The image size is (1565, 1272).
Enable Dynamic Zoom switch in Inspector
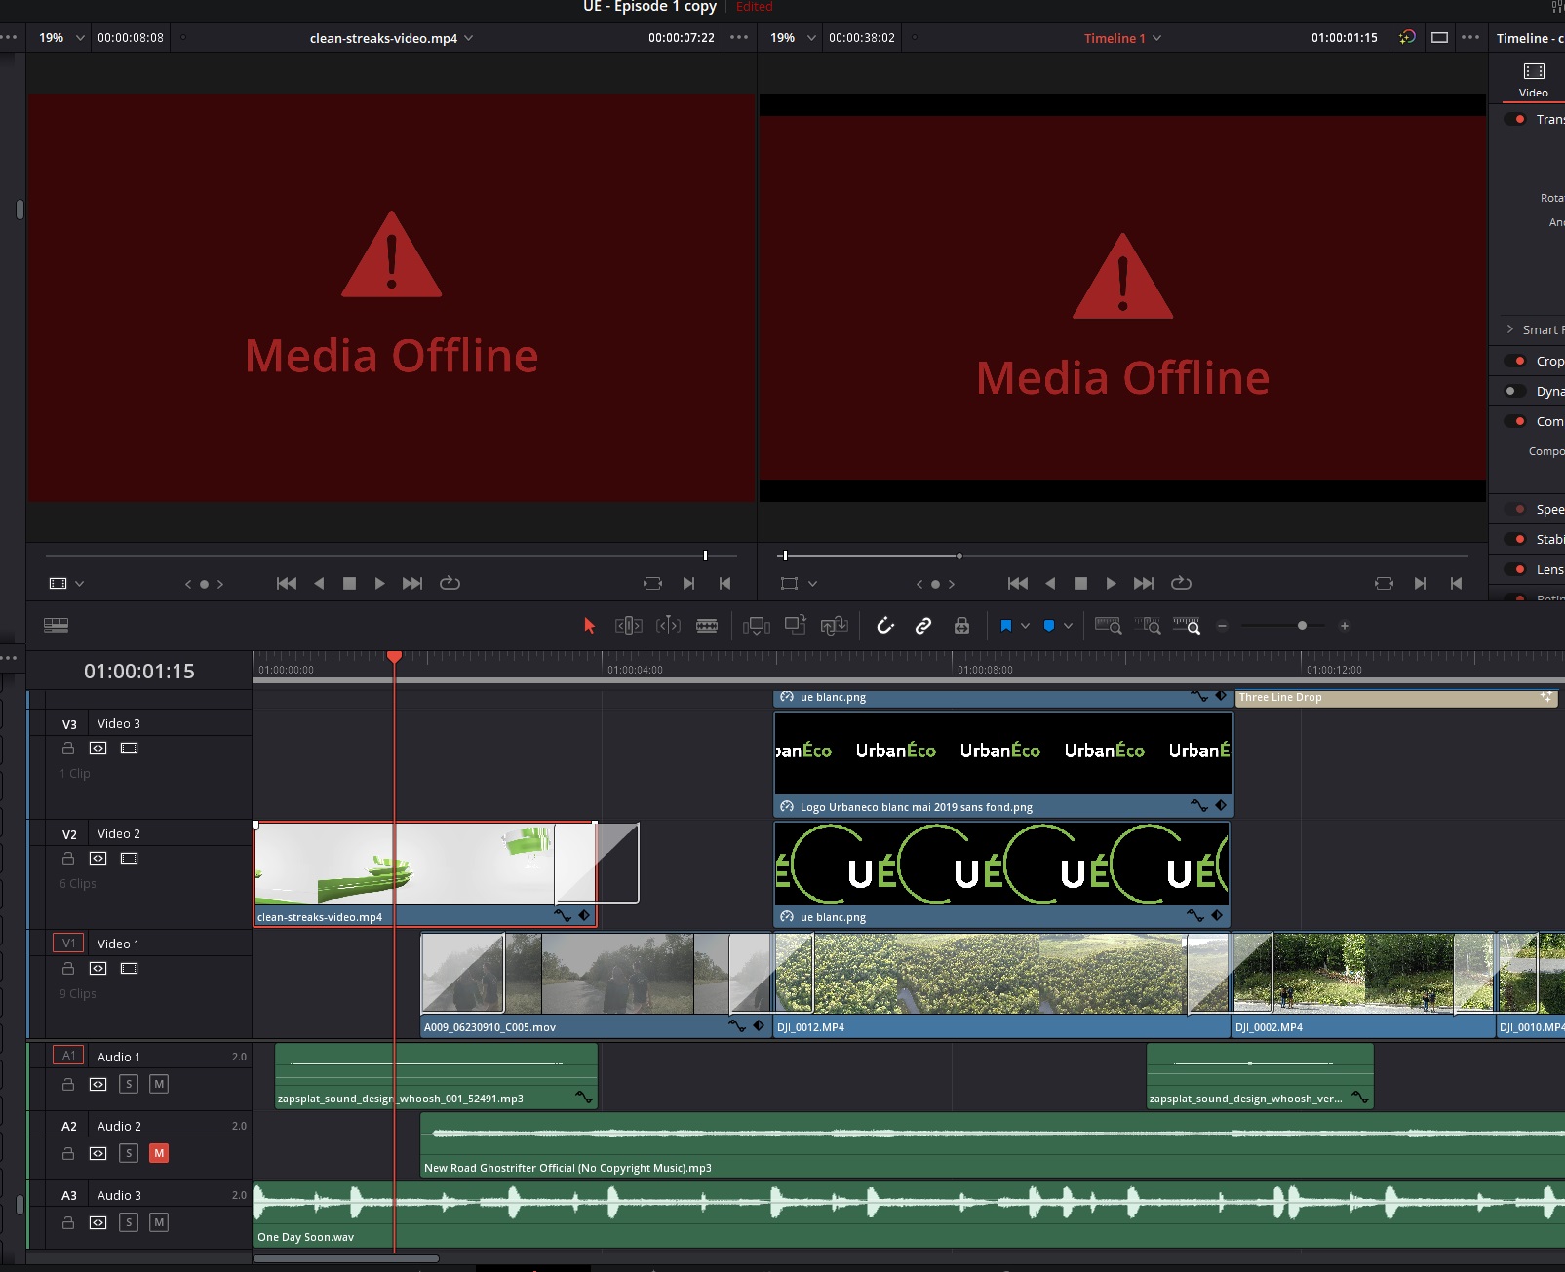1515,391
